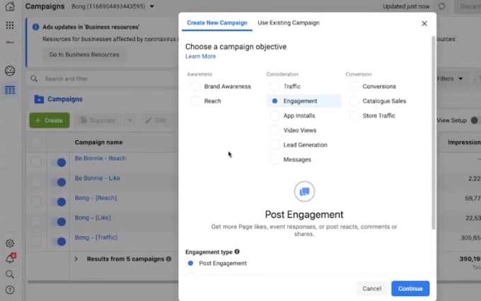Open help question mark icon
This screenshot has width=481, height=301.
click(10, 290)
